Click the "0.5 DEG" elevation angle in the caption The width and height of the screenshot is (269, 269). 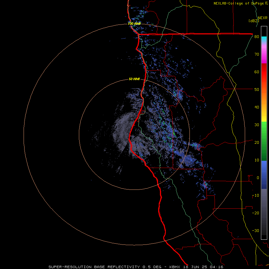click(152, 267)
